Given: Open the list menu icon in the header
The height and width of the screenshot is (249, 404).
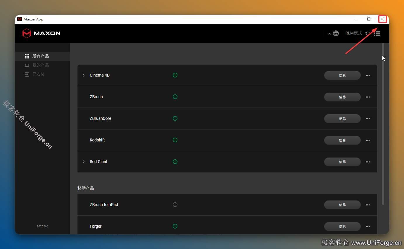Looking at the screenshot, I should pos(377,33).
